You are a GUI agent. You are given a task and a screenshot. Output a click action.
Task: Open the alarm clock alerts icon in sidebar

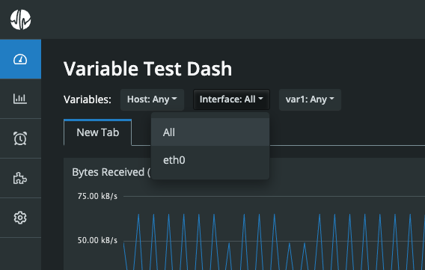click(20, 138)
